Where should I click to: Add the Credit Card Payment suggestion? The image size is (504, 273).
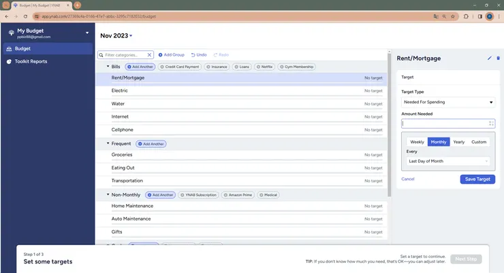(x=179, y=67)
